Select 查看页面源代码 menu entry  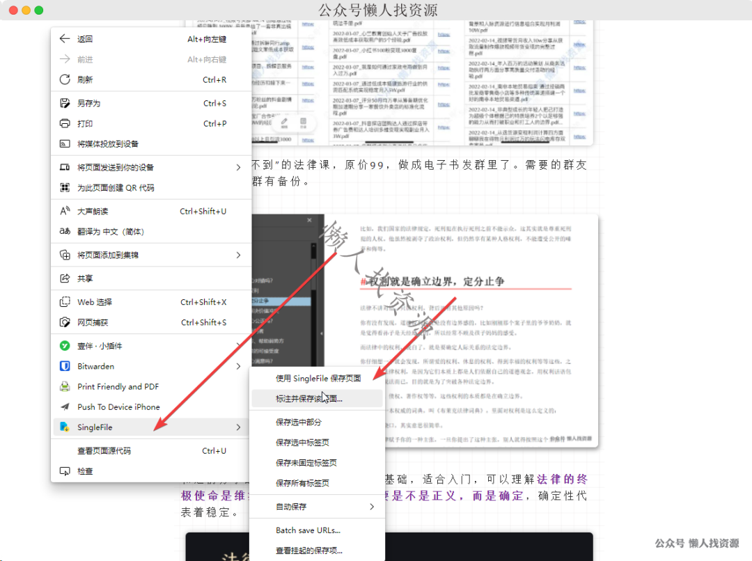click(151, 451)
